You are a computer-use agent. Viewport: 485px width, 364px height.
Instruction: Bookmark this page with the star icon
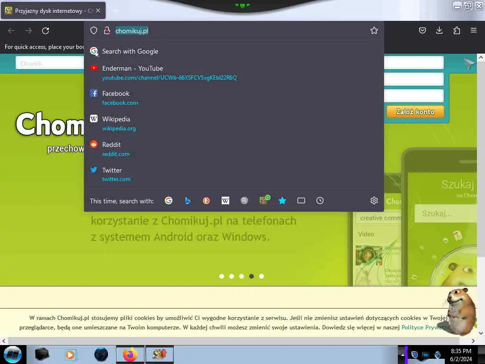(x=374, y=30)
